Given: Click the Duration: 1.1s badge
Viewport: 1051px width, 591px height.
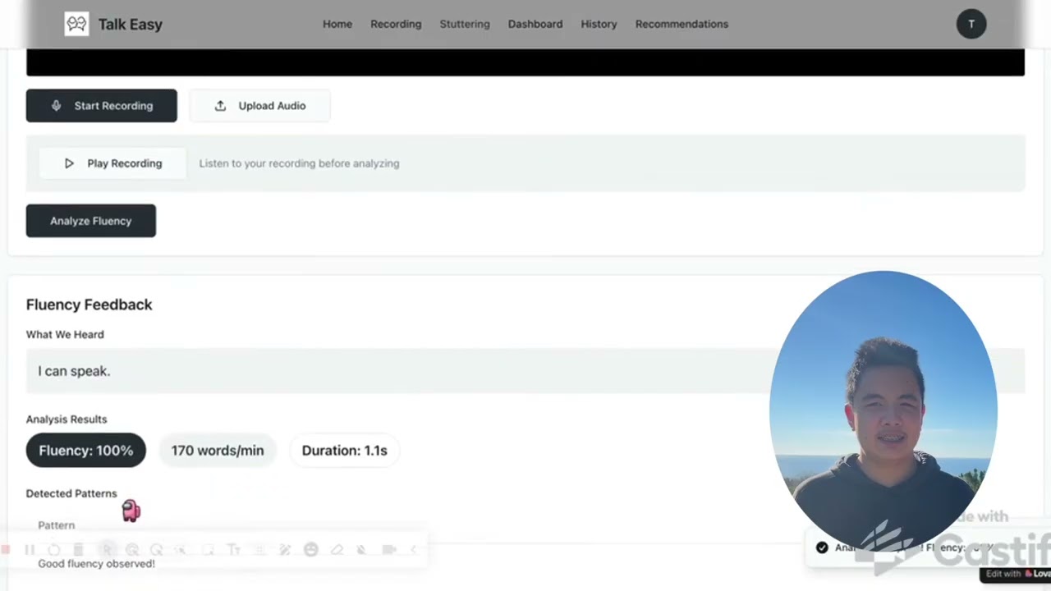Looking at the screenshot, I should tap(344, 451).
